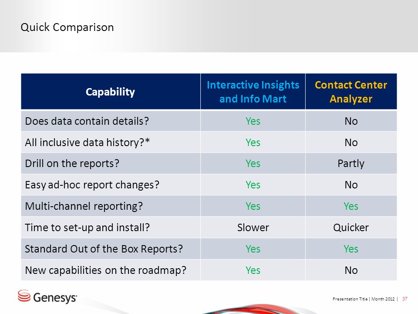Click 'New capabilities on the roadmap?' label
Image resolution: width=418 pixels, height=314 pixels.
click(x=105, y=270)
